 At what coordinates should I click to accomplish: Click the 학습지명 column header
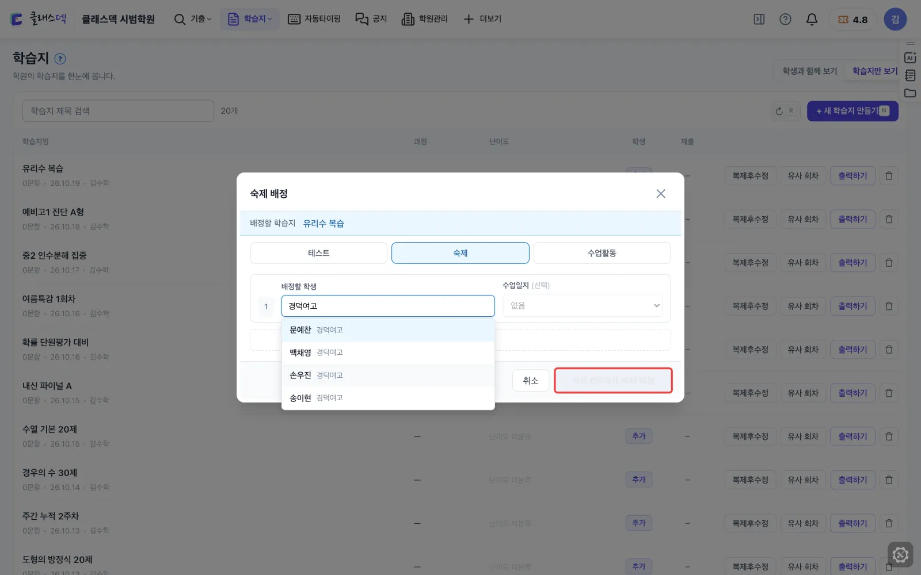click(36, 141)
